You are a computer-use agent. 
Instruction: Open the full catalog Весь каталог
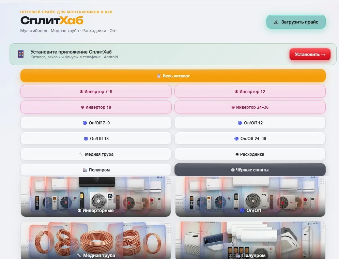173,76
